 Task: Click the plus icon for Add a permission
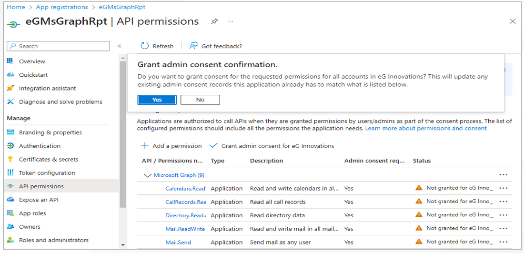pyautogui.click(x=144, y=146)
